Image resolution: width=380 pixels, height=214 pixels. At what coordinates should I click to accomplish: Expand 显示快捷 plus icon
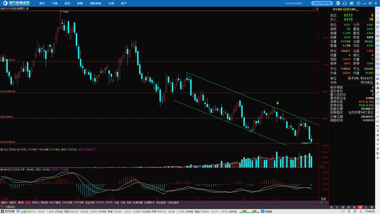tap(2, 211)
